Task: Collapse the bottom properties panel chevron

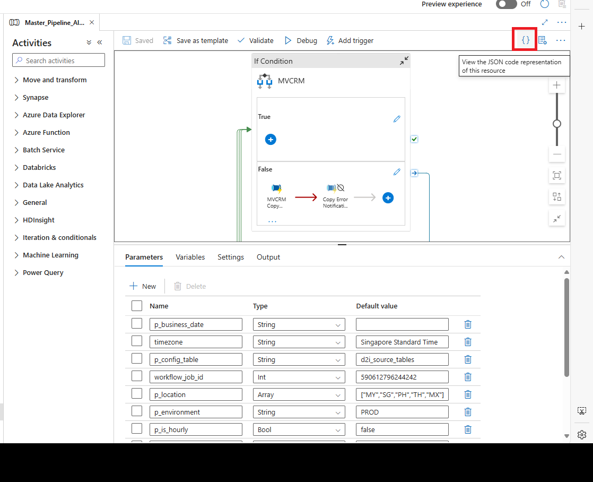Action: pos(561,257)
